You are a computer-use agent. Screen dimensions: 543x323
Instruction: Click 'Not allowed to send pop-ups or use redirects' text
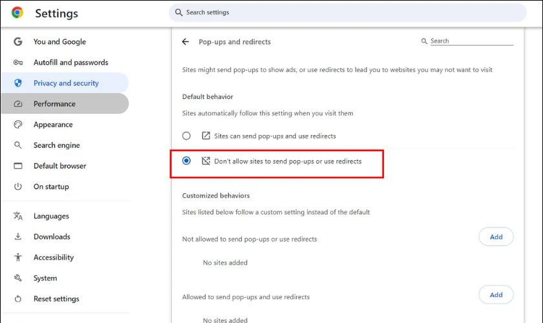pos(250,239)
